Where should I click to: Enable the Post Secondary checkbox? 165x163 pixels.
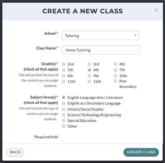[115, 81]
